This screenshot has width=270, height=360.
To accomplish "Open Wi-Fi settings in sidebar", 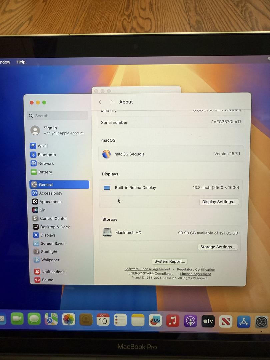I will pos(42,146).
